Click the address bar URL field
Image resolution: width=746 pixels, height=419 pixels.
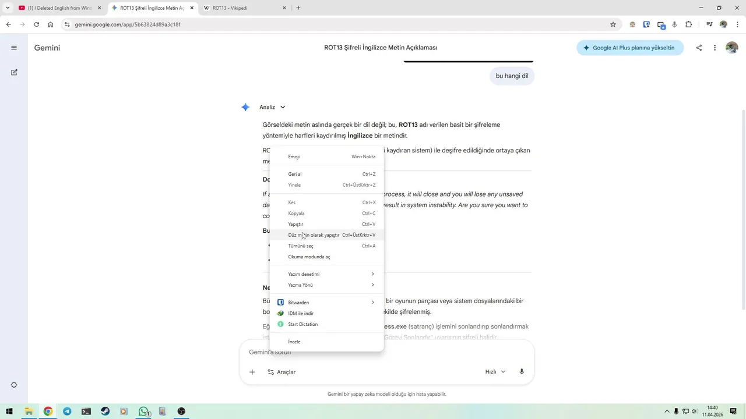coord(338,24)
